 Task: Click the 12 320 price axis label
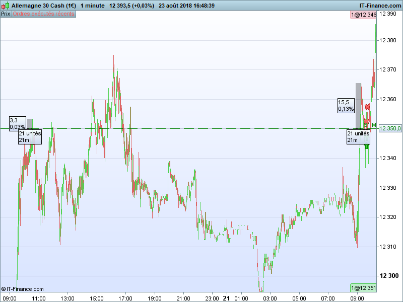click(388, 217)
